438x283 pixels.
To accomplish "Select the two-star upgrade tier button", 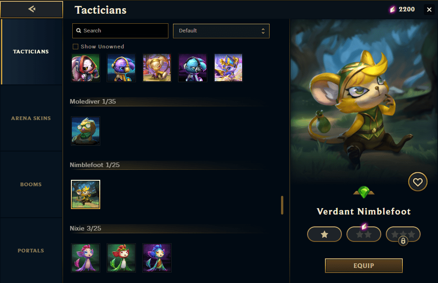I will tap(364, 234).
